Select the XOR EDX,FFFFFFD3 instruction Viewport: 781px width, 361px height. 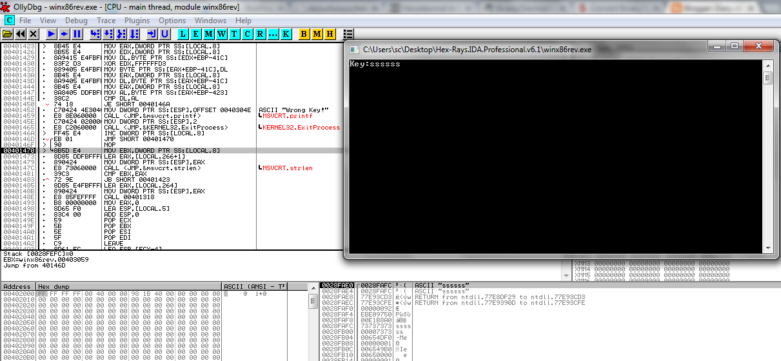tap(137, 63)
